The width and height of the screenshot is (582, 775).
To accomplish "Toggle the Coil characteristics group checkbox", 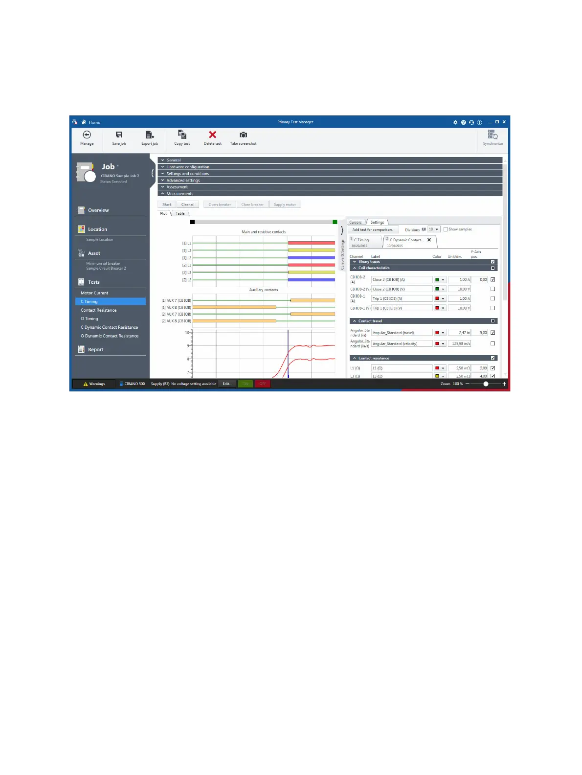I will tap(492, 268).
